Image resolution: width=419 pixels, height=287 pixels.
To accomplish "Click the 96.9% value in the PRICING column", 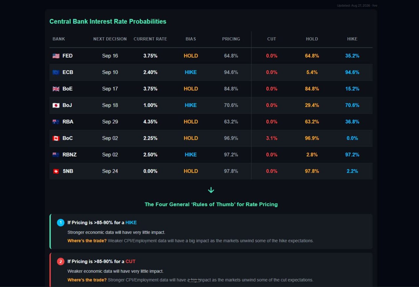I will [x=231, y=138].
